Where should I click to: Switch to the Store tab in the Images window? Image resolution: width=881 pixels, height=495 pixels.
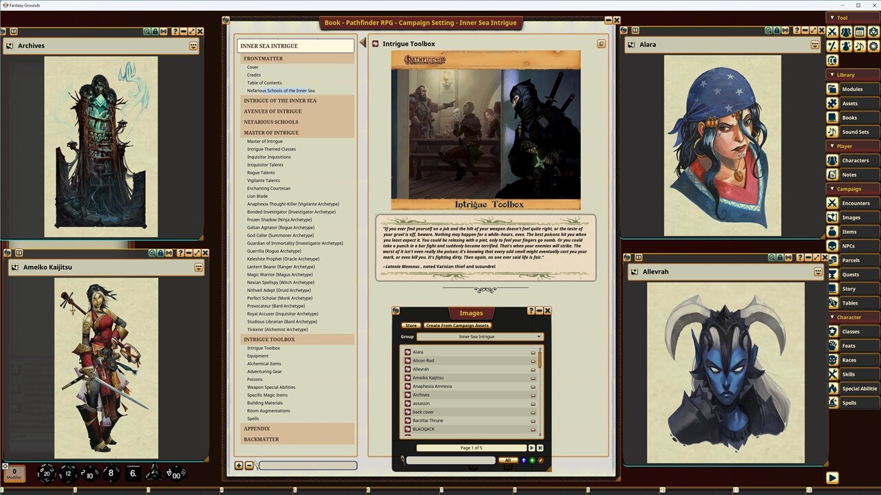pos(411,326)
